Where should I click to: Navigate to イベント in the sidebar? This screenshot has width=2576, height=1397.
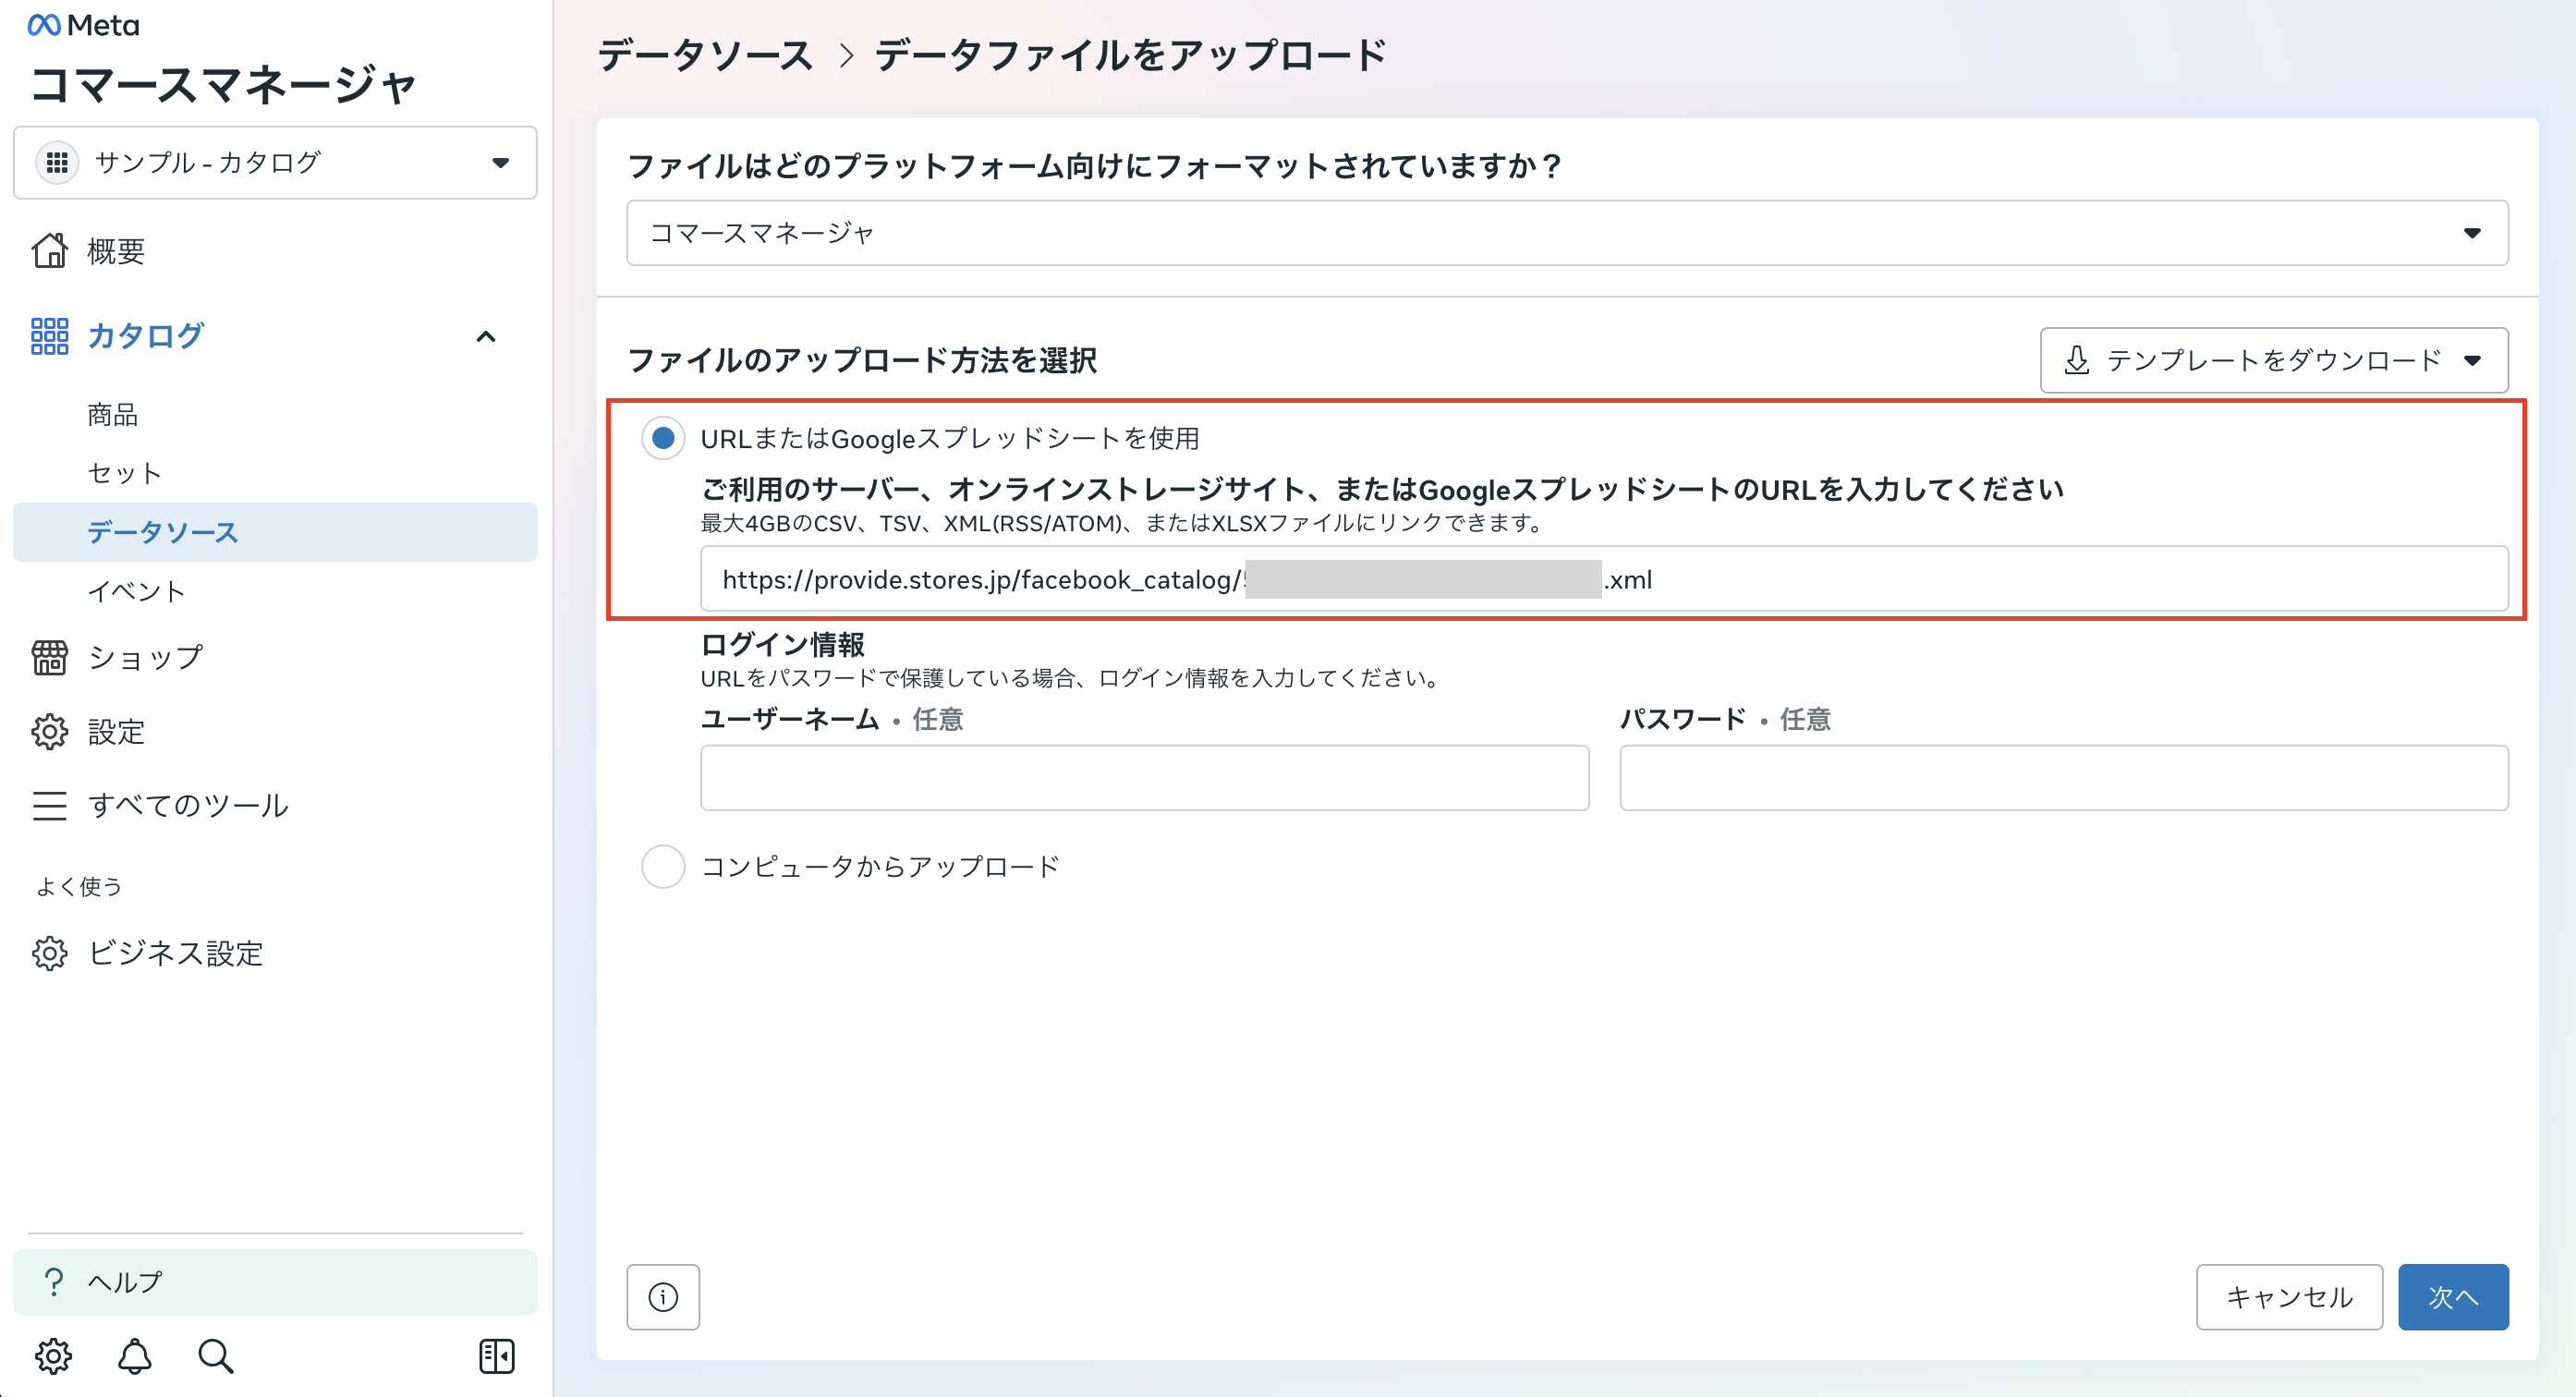pos(137,591)
